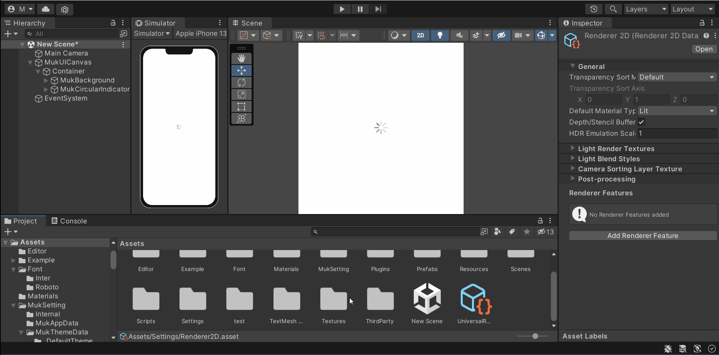Open Layers dropdown
Image resolution: width=719 pixels, height=355 pixels.
click(x=646, y=9)
